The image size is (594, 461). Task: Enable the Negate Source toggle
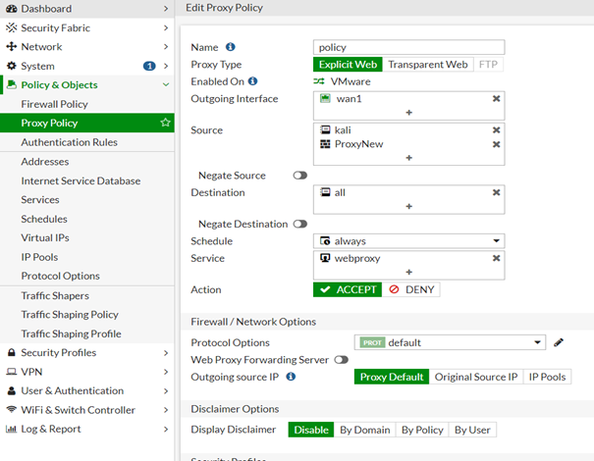299,176
